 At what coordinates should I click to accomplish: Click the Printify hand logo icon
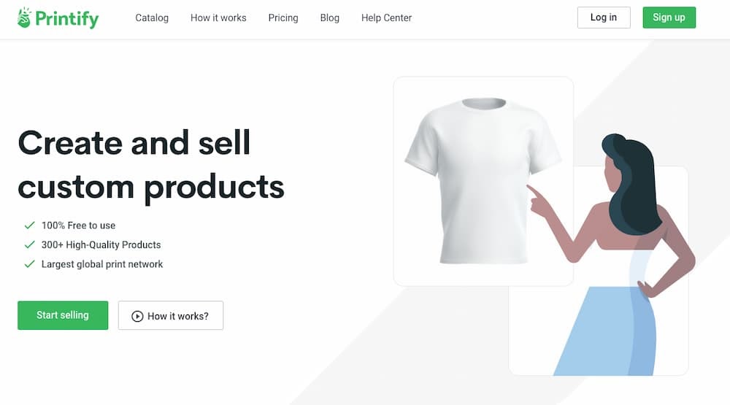(x=24, y=18)
